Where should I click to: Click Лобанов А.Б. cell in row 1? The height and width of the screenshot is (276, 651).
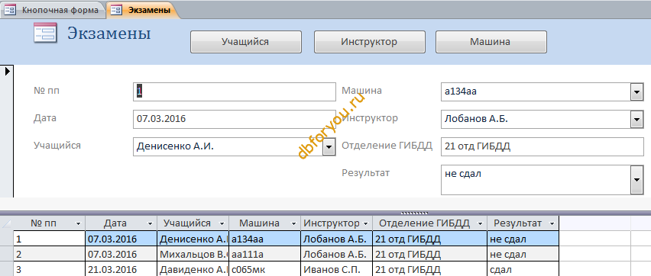click(x=337, y=239)
